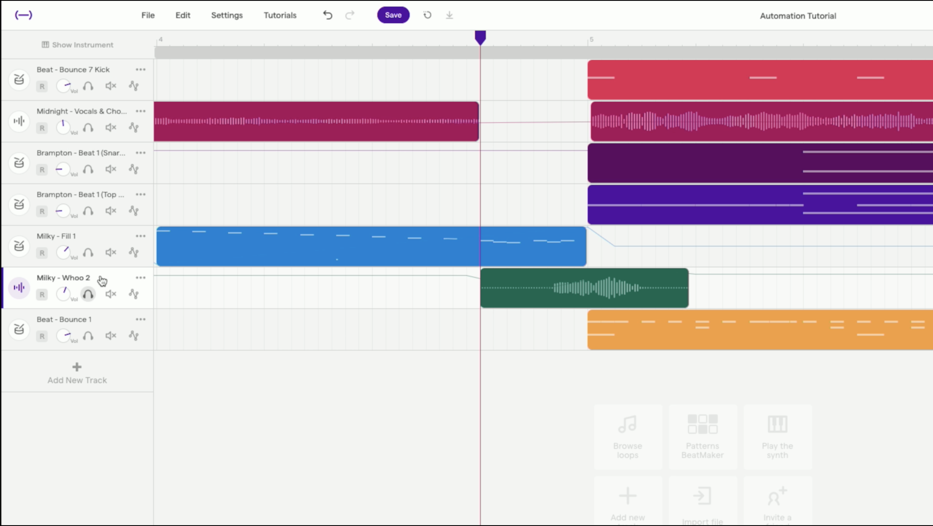Open automation settings on Milky - Fill 1 track
This screenshot has height=526, width=933.
pyautogui.click(x=134, y=252)
